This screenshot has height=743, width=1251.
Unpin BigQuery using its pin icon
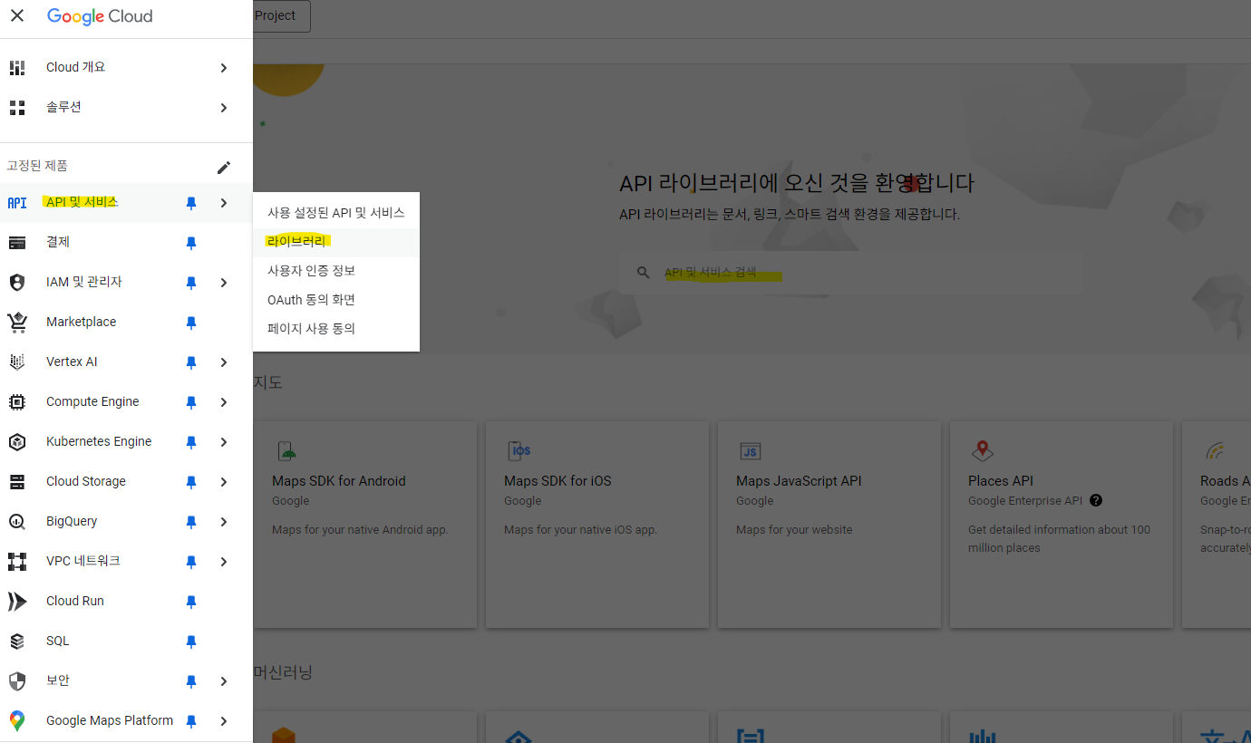[x=191, y=522]
